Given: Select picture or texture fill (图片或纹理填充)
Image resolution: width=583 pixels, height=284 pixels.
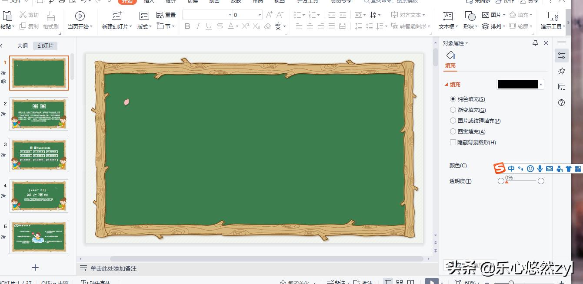Looking at the screenshot, I should click(453, 121).
